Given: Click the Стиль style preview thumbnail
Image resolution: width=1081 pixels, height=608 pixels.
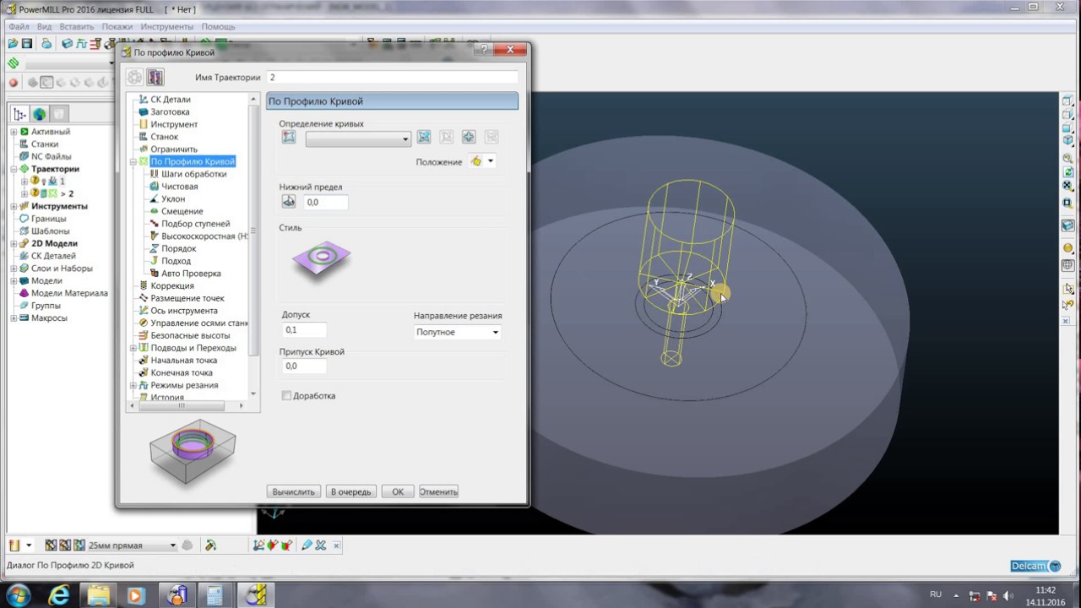Looking at the screenshot, I should pos(322,258).
